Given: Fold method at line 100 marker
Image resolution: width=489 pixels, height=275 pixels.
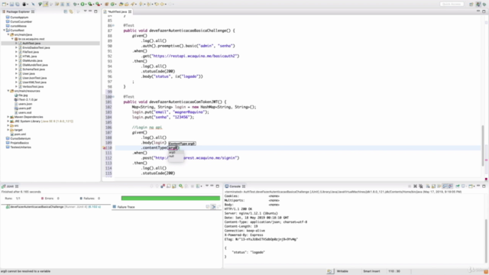Looking at the screenshot, I should pyautogui.click(x=113, y=97).
